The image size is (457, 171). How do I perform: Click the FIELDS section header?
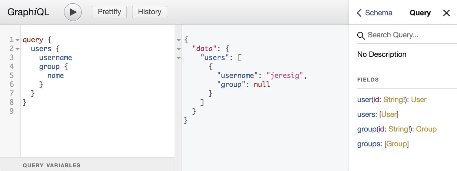click(x=368, y=80)
